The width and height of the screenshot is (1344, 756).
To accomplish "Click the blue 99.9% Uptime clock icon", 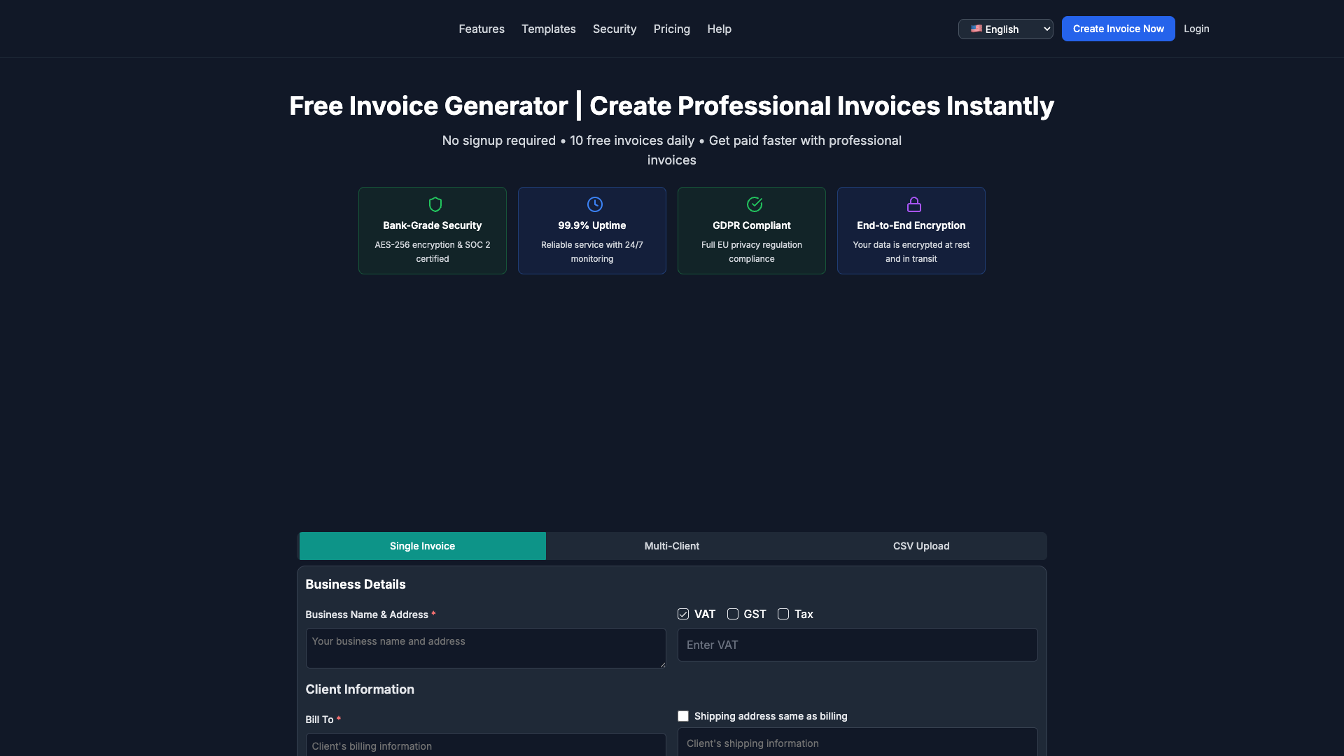I will pyautogui.click(x=594, y=204).
